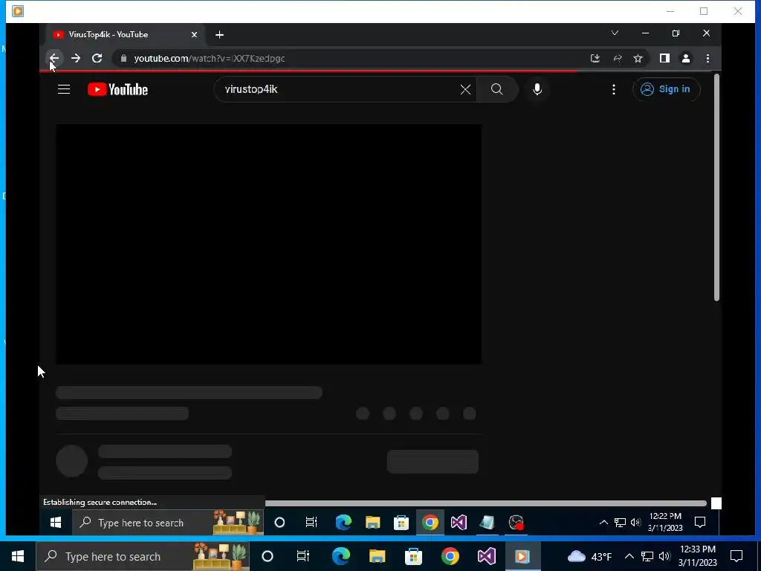Reload the YouTube page
761x571 pixels.
(x=97, y=58)
